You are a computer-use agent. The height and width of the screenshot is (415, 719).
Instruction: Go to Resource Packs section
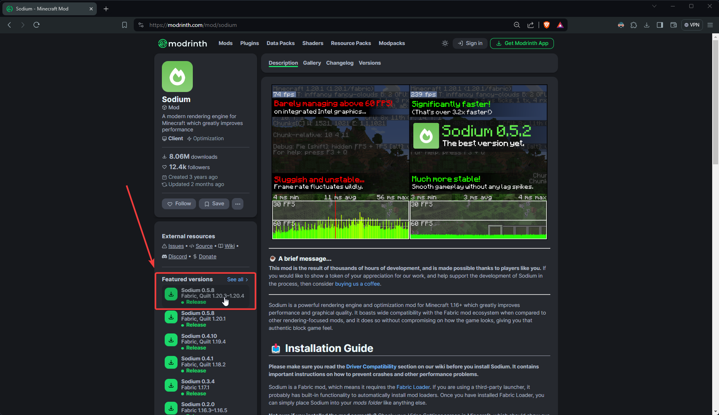coord(351,43)
